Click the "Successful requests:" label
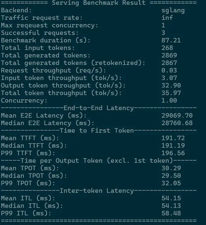 (40, 33)
